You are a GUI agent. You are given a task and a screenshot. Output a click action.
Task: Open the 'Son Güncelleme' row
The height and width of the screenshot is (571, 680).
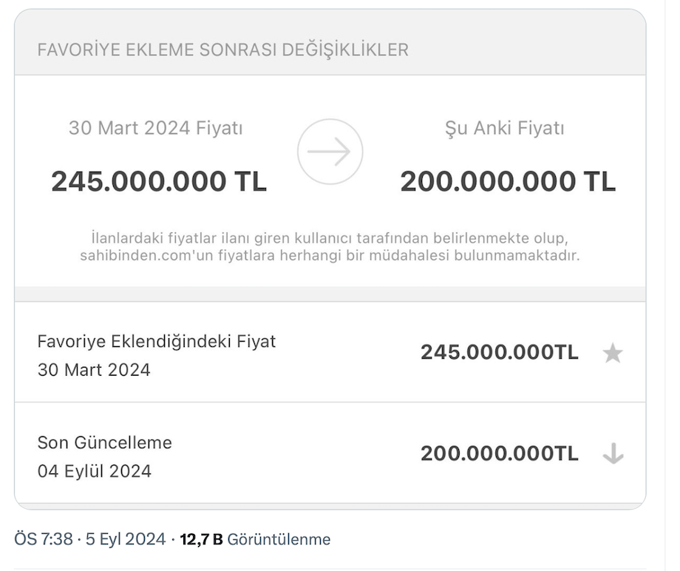(x=104, y=442)
